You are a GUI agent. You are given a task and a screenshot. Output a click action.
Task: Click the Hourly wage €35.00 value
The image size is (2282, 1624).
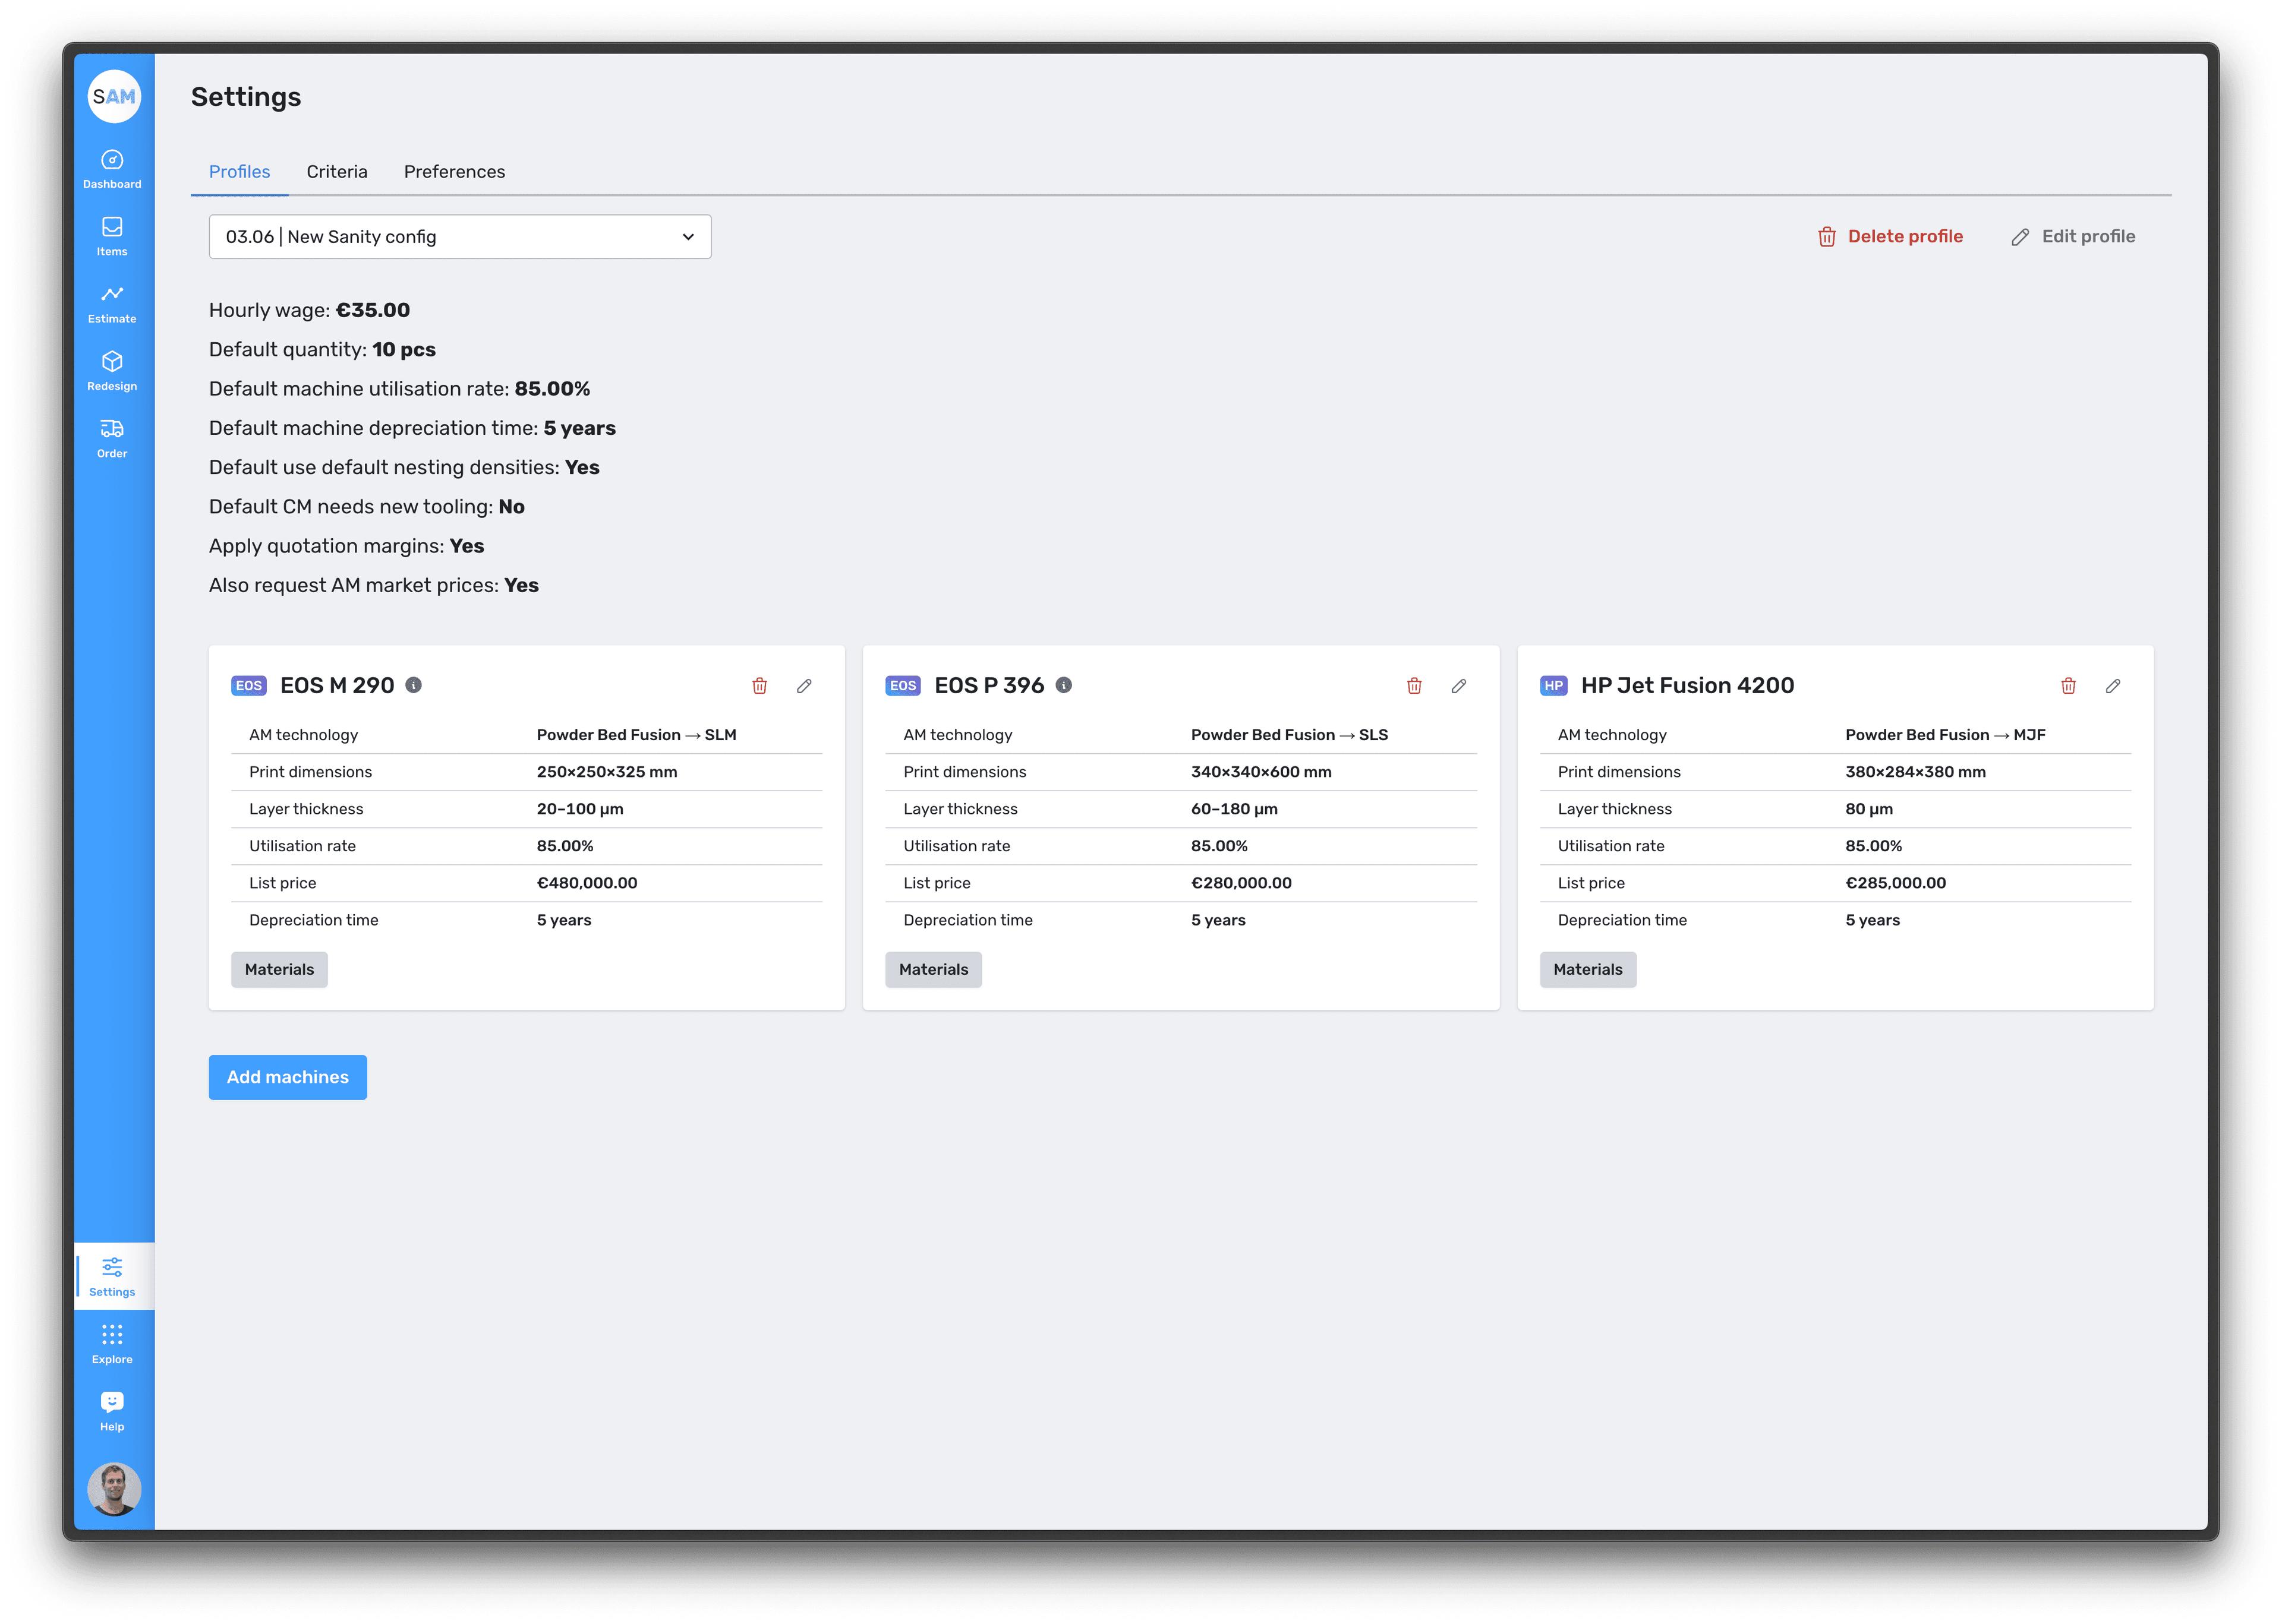point(373,310)
